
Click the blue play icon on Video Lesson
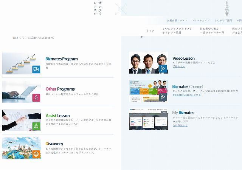pyautogui.click(x=163, y=69)
